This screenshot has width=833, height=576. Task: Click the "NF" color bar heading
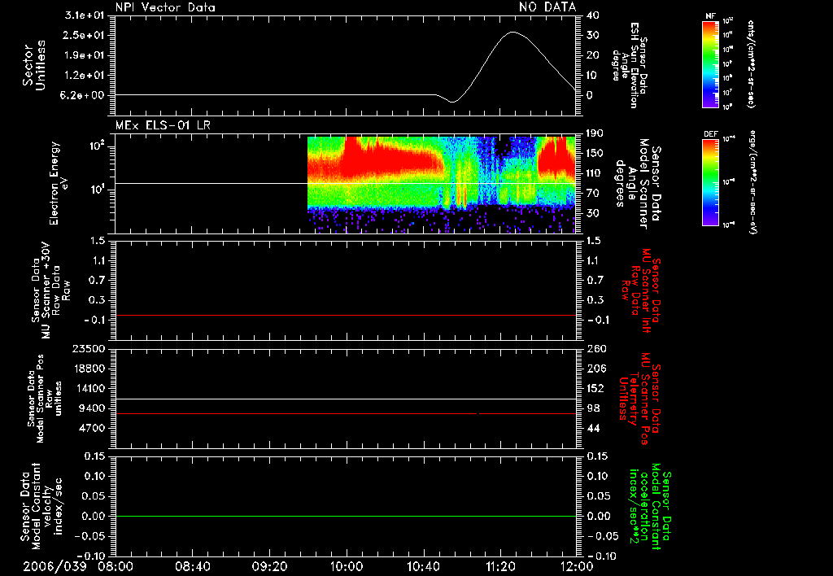point(711,16)
